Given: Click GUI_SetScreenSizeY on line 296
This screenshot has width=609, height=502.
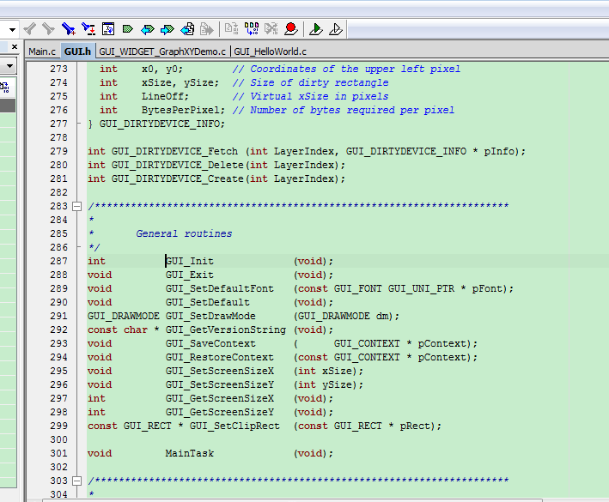Looking at the screenshot, I should (x=219, y=384).
